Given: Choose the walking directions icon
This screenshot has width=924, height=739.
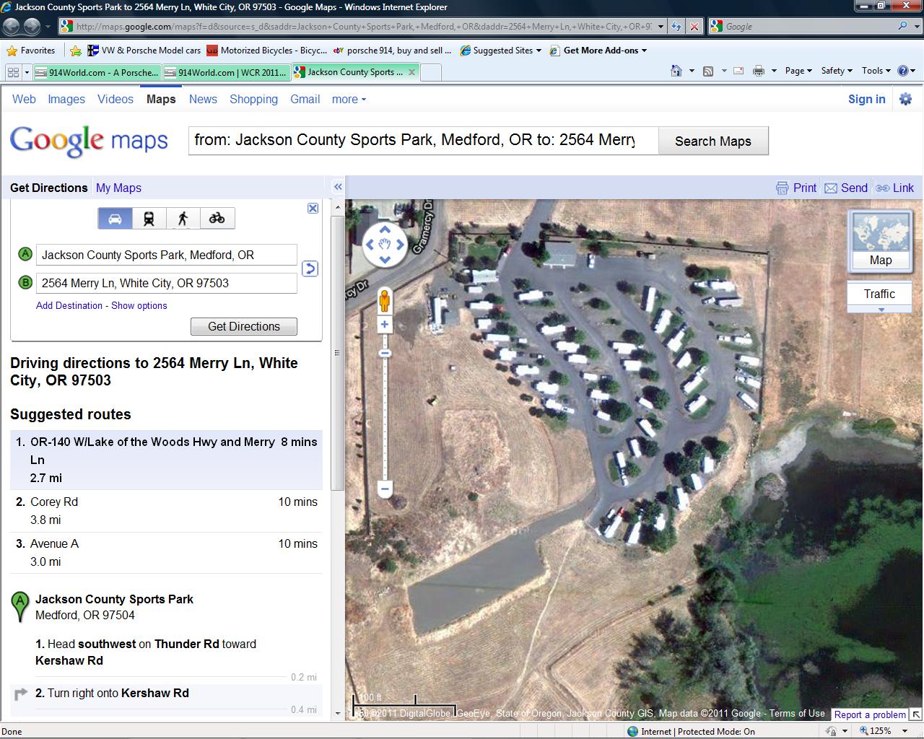Looking at the screenshot, I should click(x=183, y=219).
